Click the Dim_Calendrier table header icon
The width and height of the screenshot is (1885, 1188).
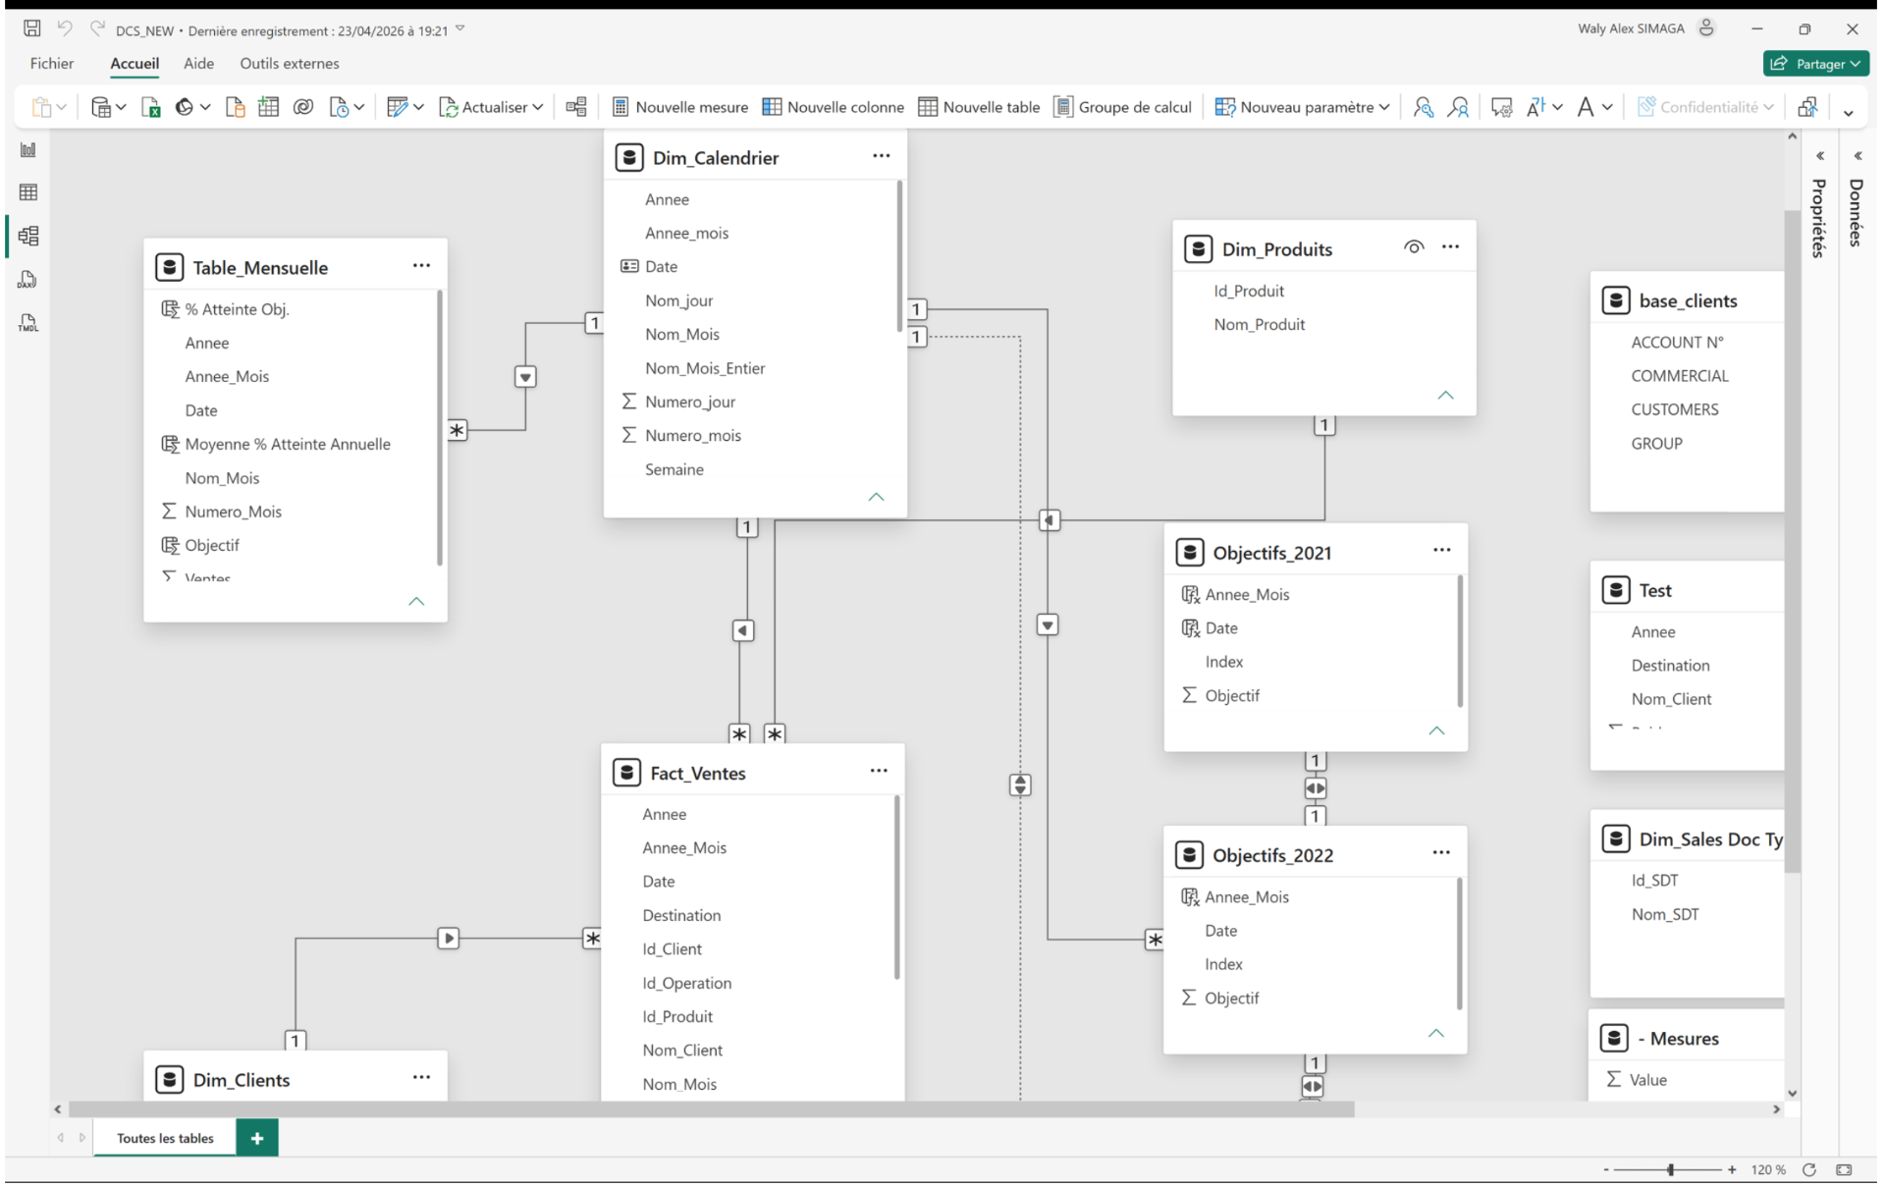[629, 158]
